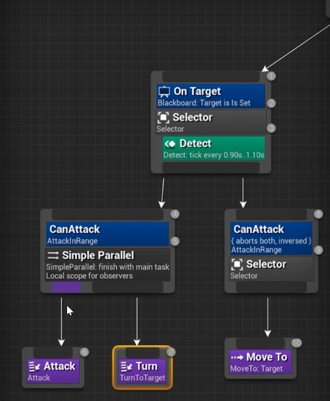Select the CanAttack decorator above Simple Parallel

coord(108,234)
